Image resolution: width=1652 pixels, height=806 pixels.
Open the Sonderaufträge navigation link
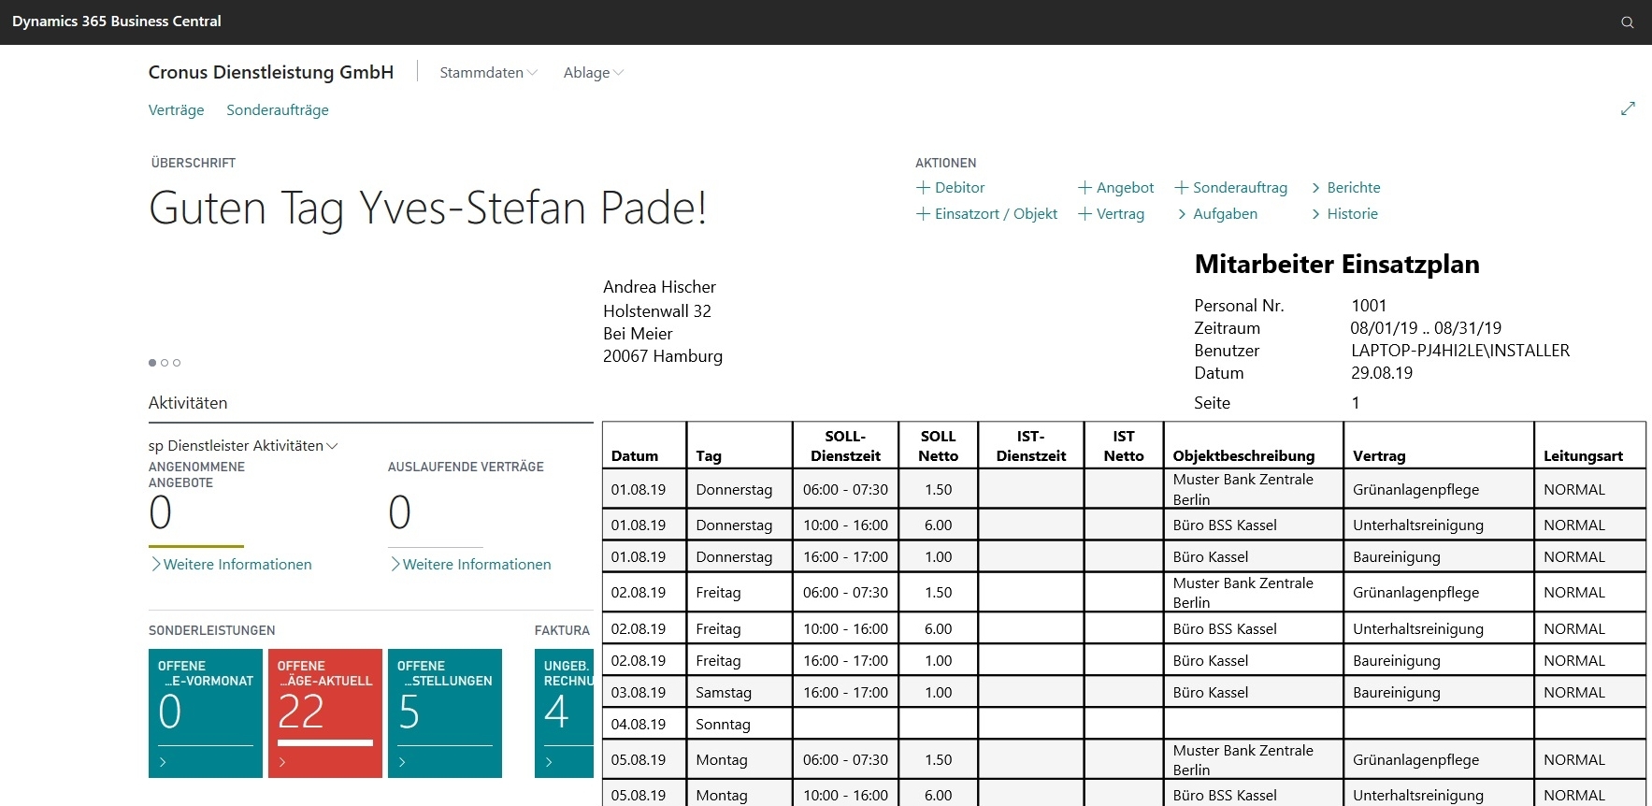(x=278, y=110)
